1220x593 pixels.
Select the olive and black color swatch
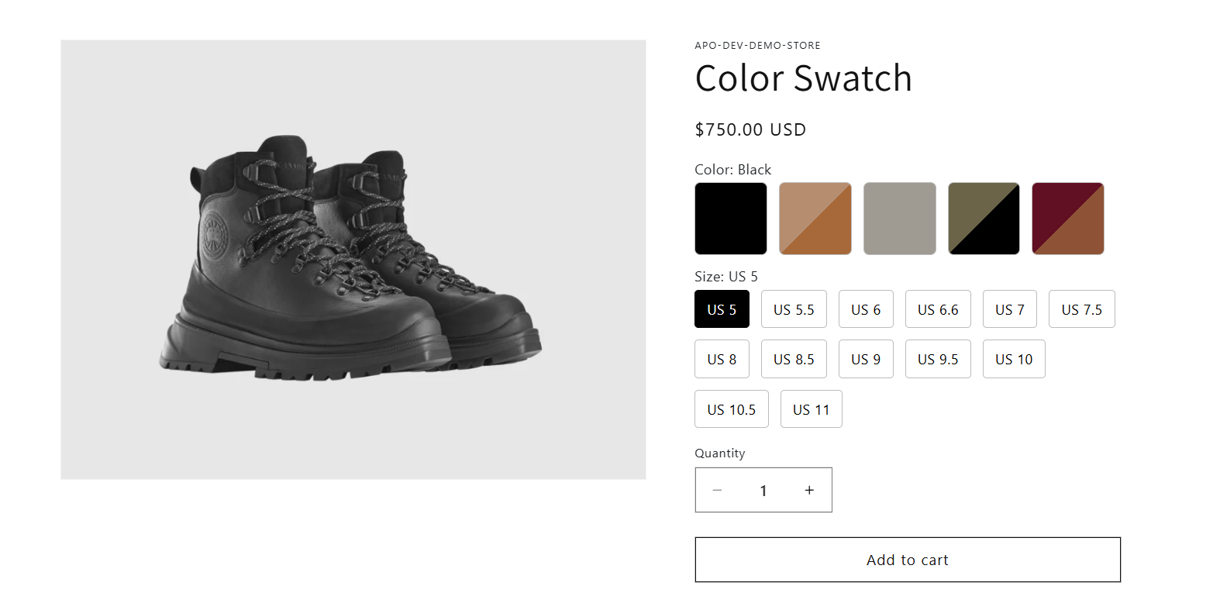pyautogui.click(x=984, y=219)
